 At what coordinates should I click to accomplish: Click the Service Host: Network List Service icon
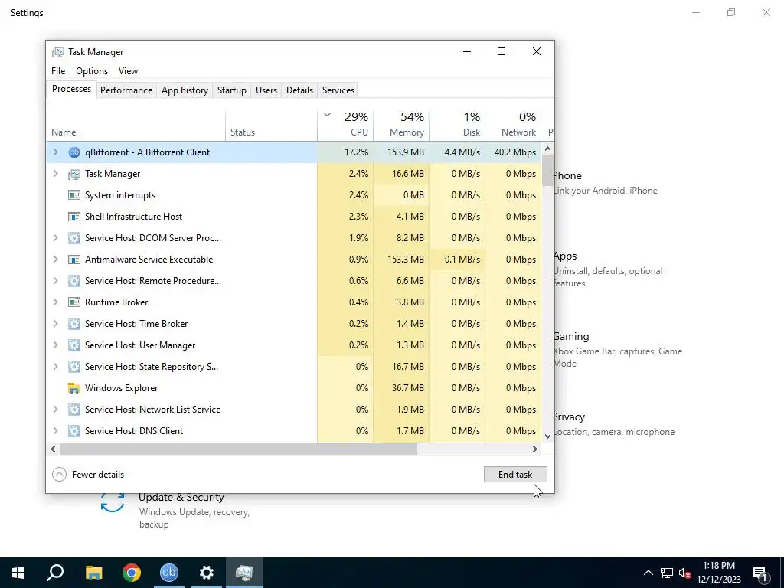[74, 410]
